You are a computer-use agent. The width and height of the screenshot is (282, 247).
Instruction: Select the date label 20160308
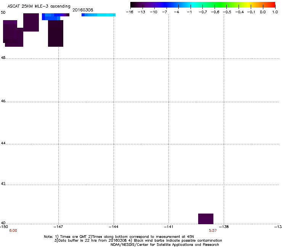(83, 10)
